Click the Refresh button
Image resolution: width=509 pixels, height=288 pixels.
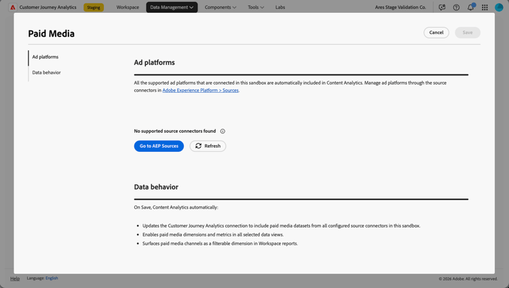(208, 146)
